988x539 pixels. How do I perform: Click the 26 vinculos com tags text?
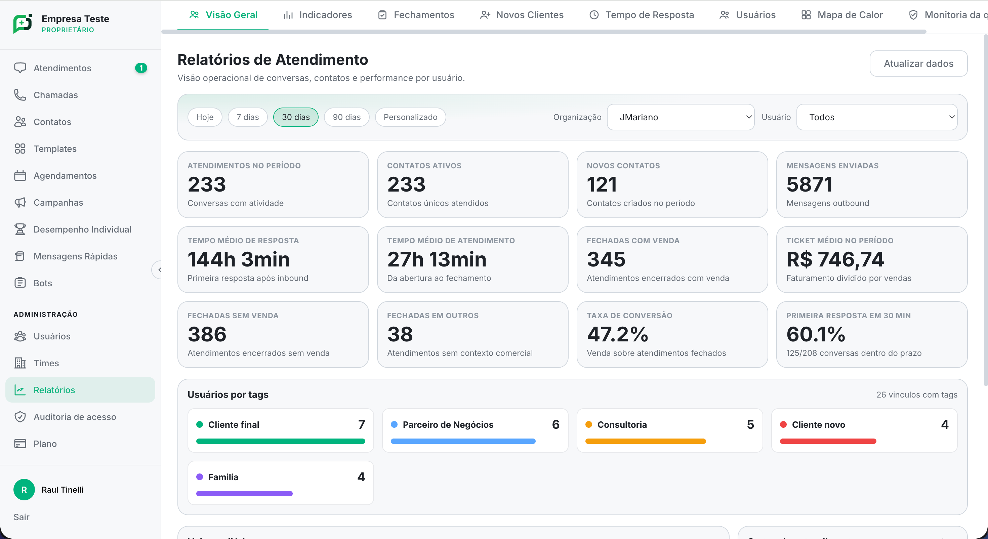tap(917, 395)
